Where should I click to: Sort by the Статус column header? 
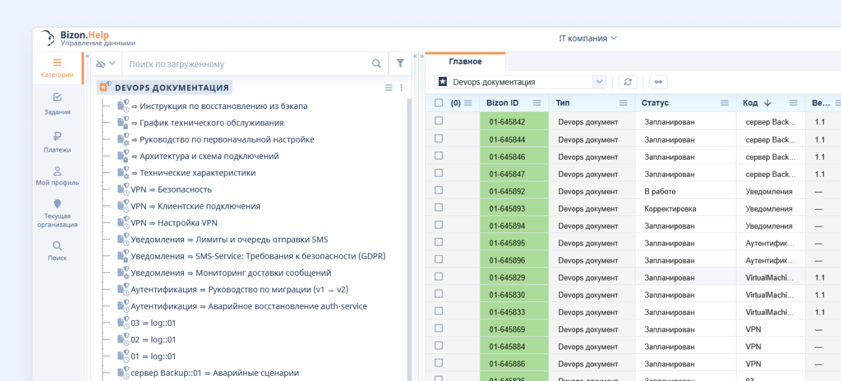pos(655,102)
